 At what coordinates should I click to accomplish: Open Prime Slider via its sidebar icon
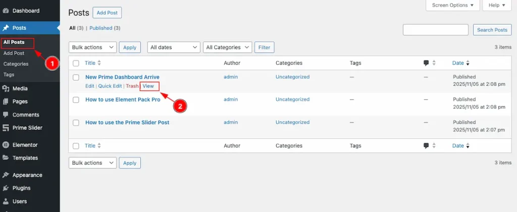point(6,128)
